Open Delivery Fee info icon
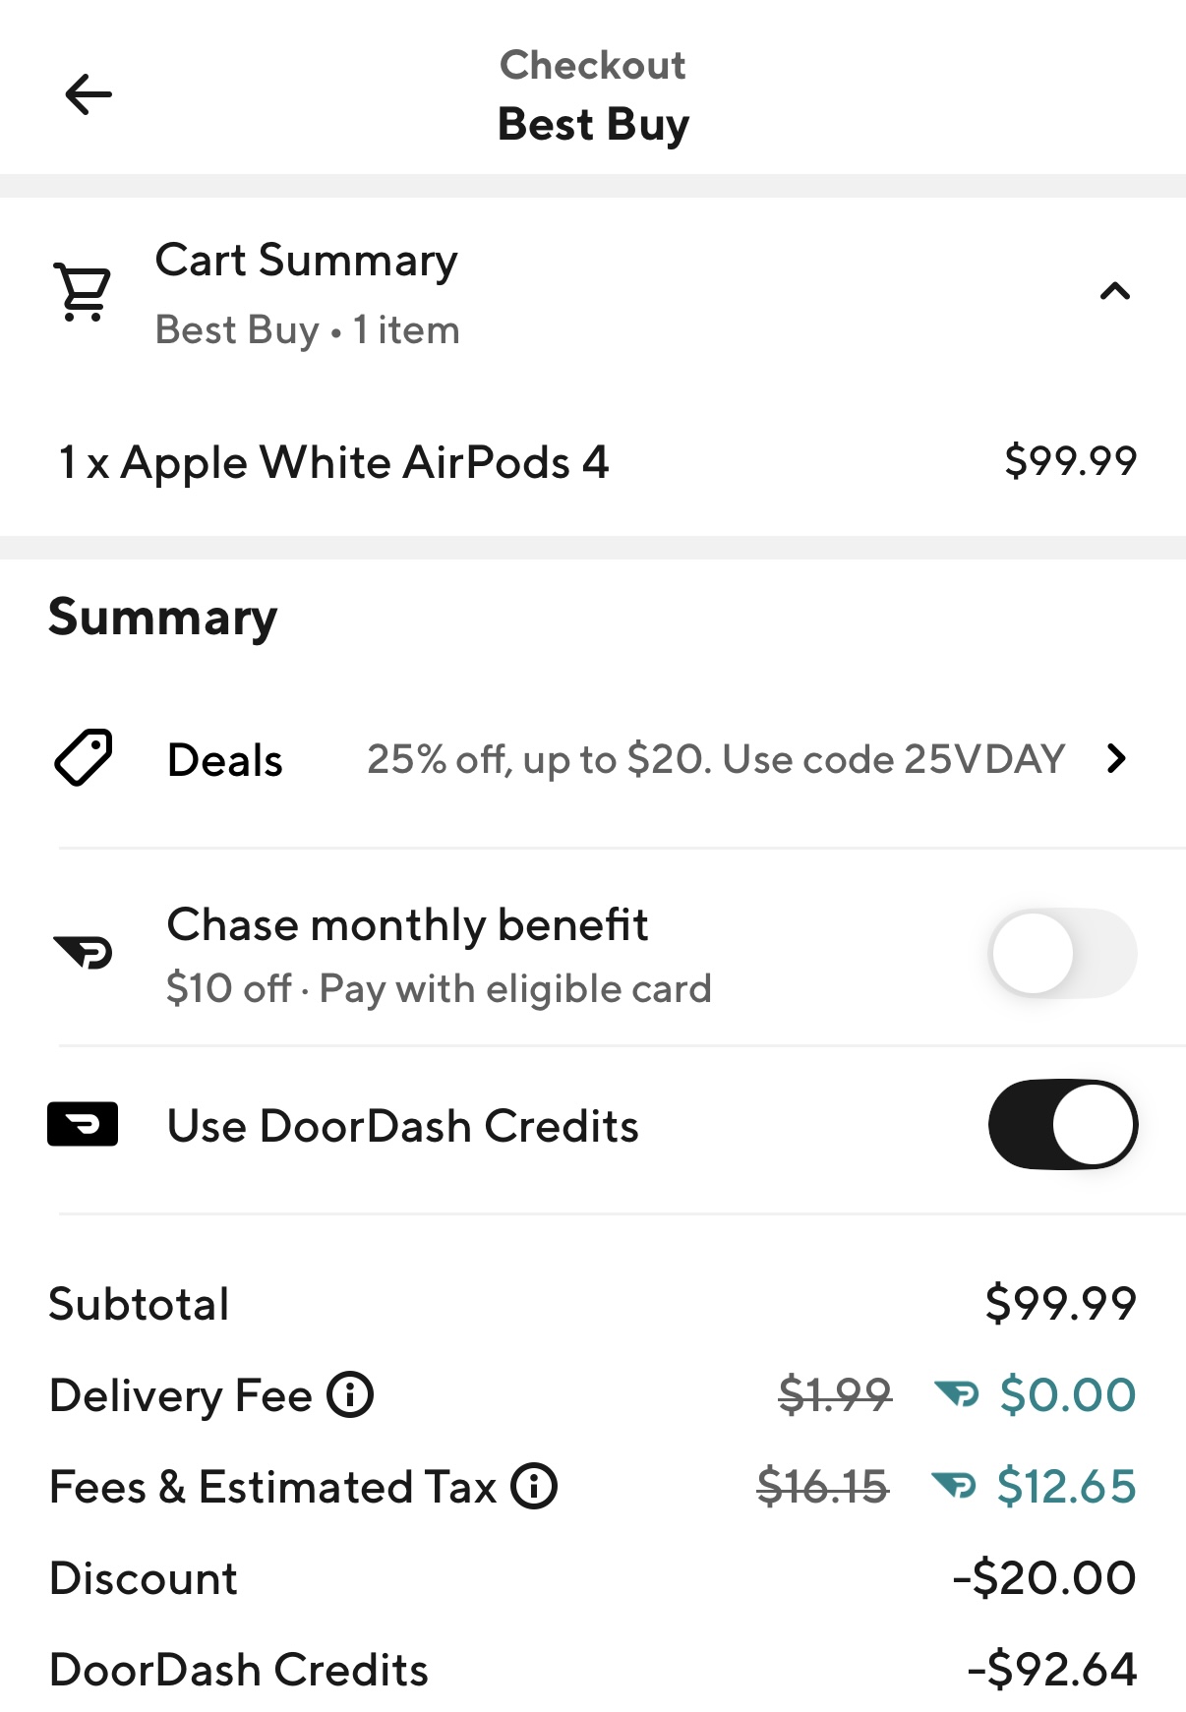Screen dimensions: 1186x1712 point(350,1394)
